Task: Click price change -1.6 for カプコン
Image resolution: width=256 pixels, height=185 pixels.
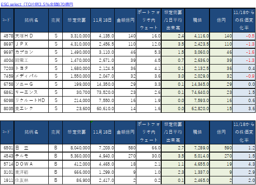Action: pos(244,52)
